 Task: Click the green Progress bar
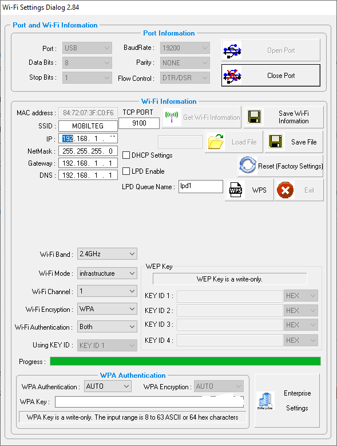pos(185,361)
